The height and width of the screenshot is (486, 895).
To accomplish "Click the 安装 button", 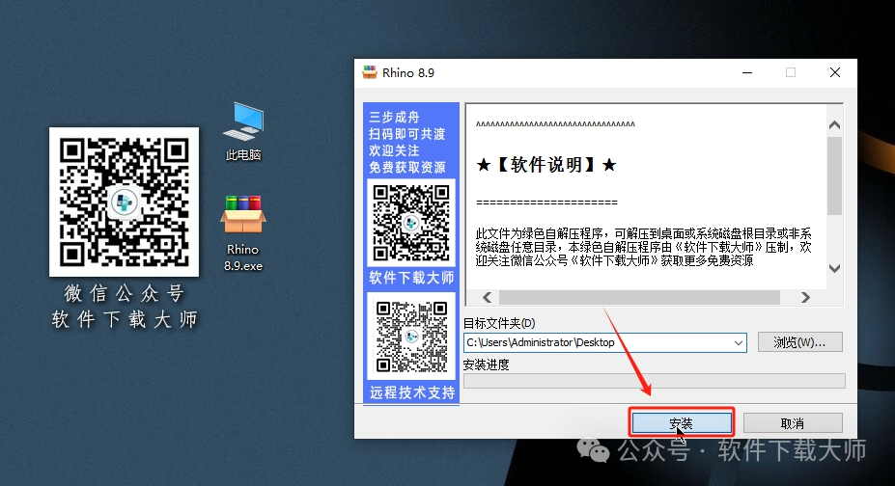I will (x=682, y=422).
